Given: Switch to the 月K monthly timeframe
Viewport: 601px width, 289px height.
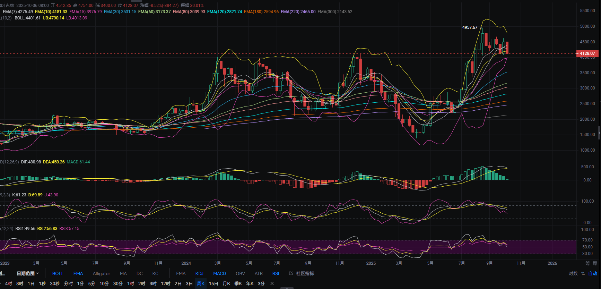Looking at the screenshot, I should pos(226,283).
